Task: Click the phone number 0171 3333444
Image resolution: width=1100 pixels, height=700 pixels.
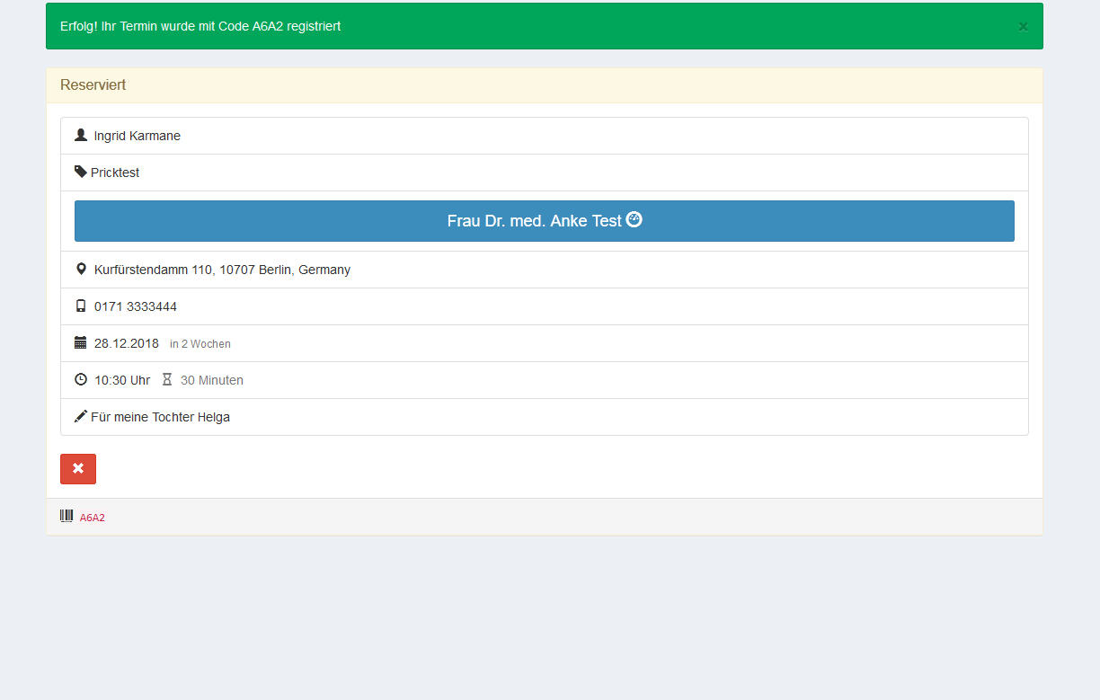Action: pyautogui.click(x=136, y=306)
